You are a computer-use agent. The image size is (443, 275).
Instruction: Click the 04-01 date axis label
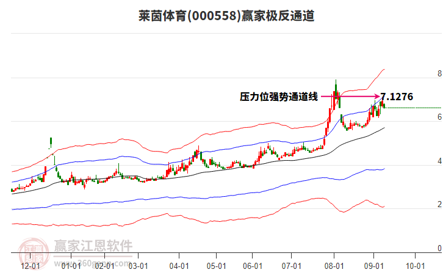179,266
